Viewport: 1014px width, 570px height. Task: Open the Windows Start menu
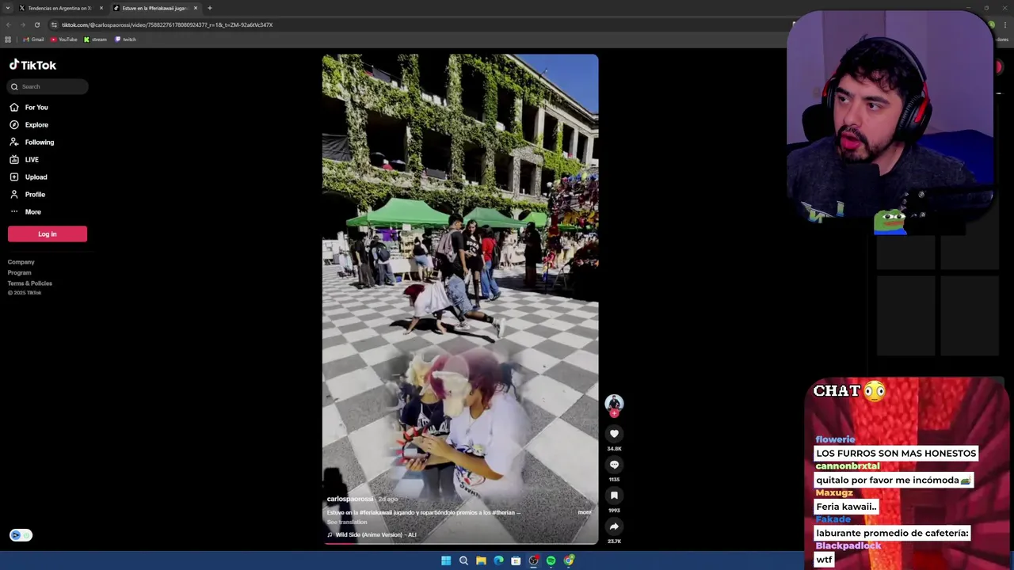446,560
